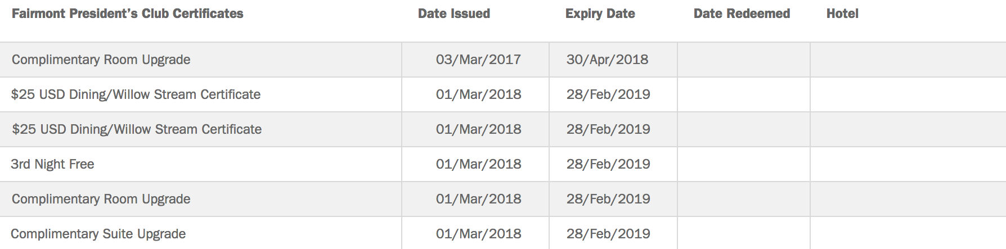The height and width of the screenshot is (249, 1006).
Task: Click Complimentary Suite Upgrade's expiry date
Action: pos(608,234)
